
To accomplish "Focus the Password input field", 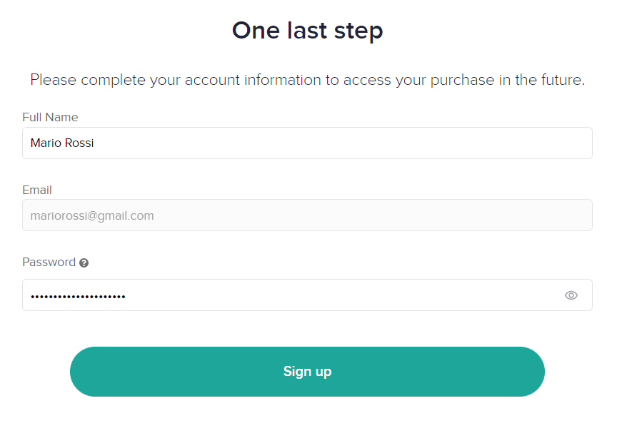I will click(307, 295).
